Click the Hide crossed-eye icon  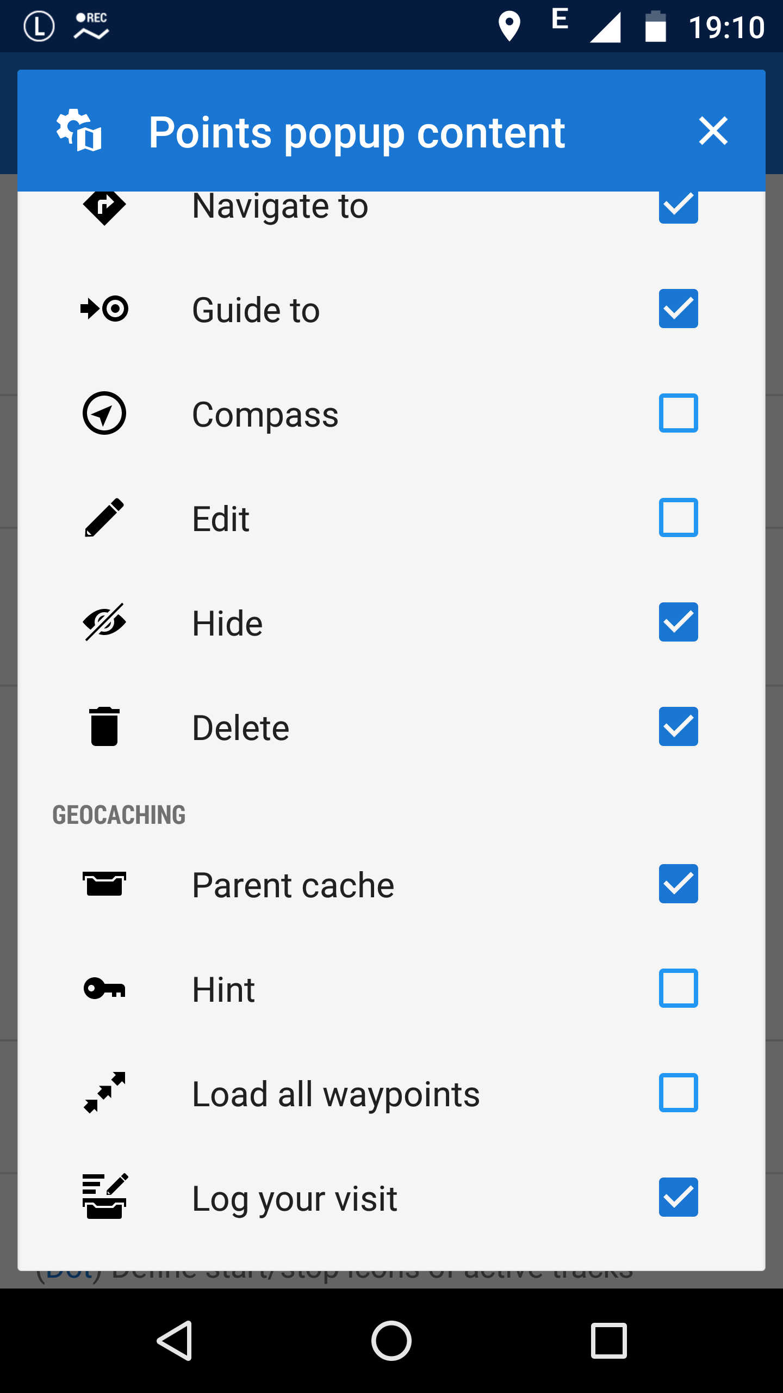104,622
